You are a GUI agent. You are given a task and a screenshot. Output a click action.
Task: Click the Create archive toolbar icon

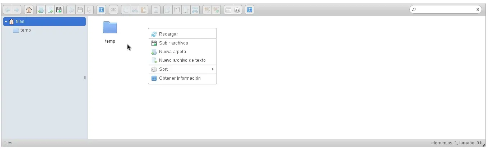pyautogui.click(x=216, y=10)
